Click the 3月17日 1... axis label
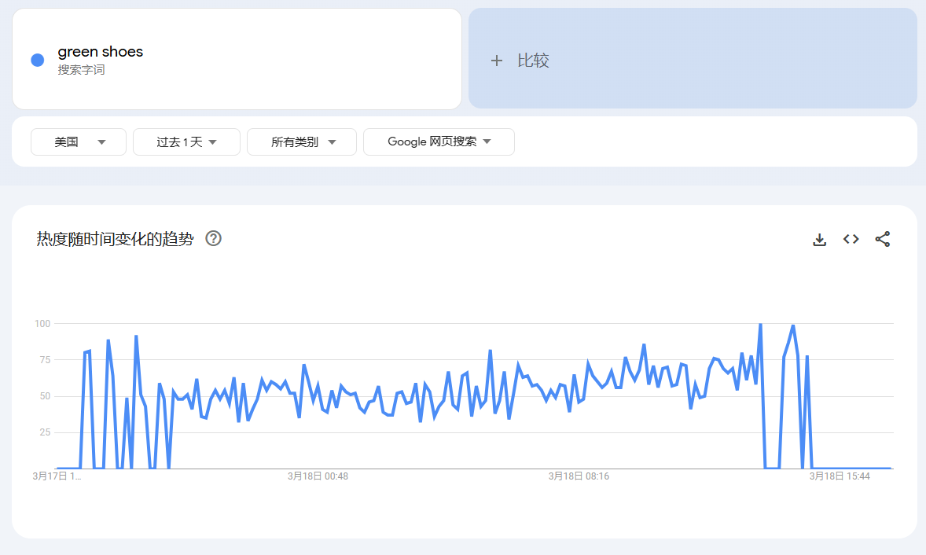926x555 pixels. coord(57,476)
